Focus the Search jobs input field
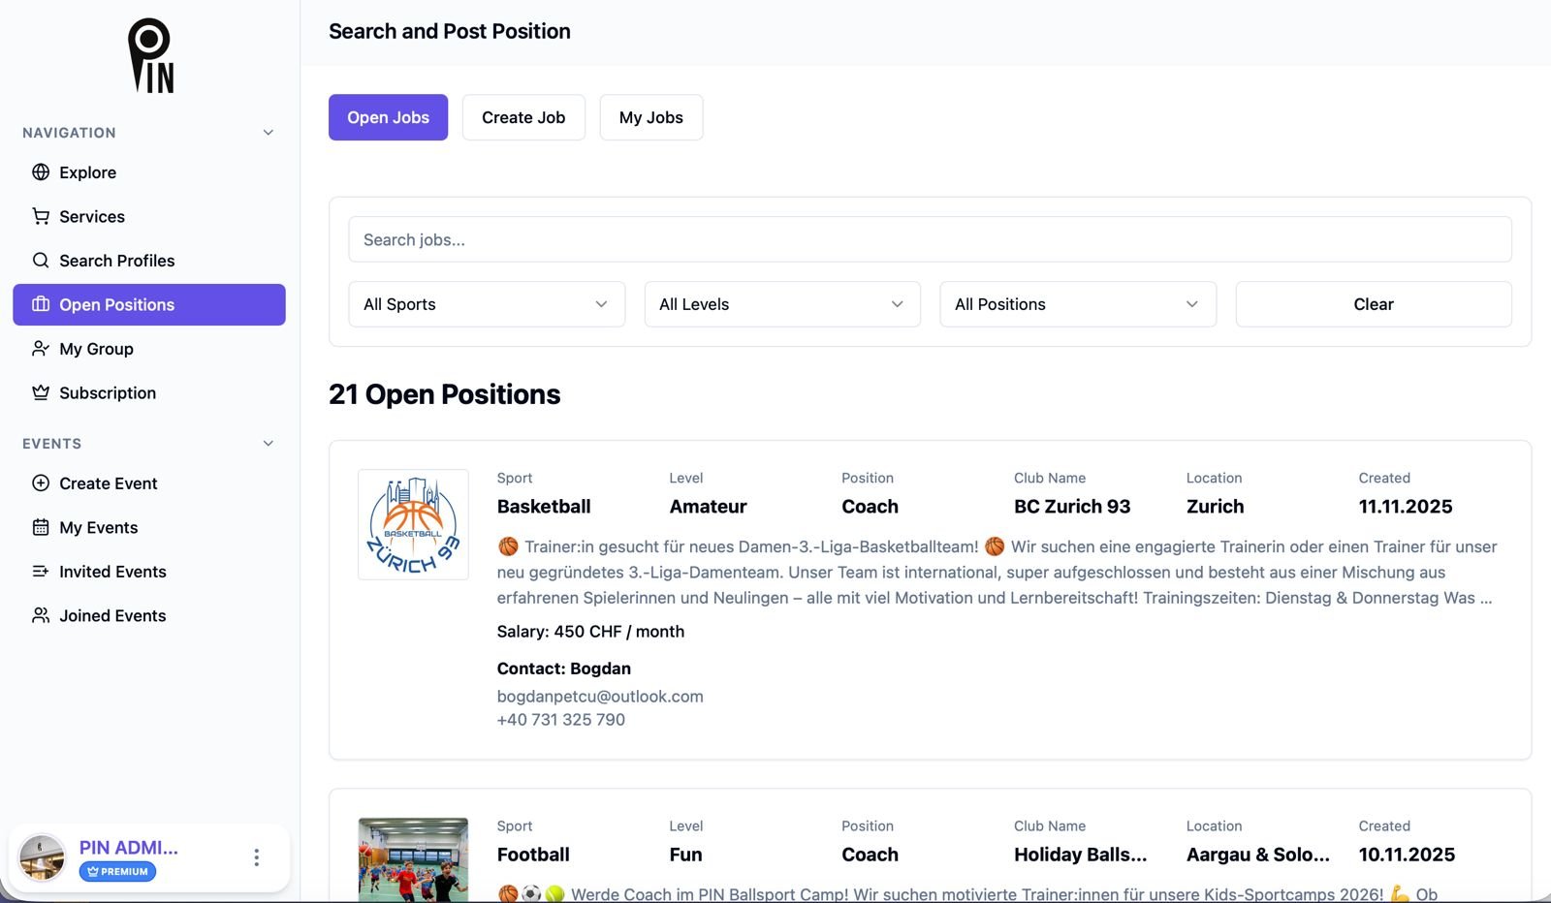 coord(930,239)
